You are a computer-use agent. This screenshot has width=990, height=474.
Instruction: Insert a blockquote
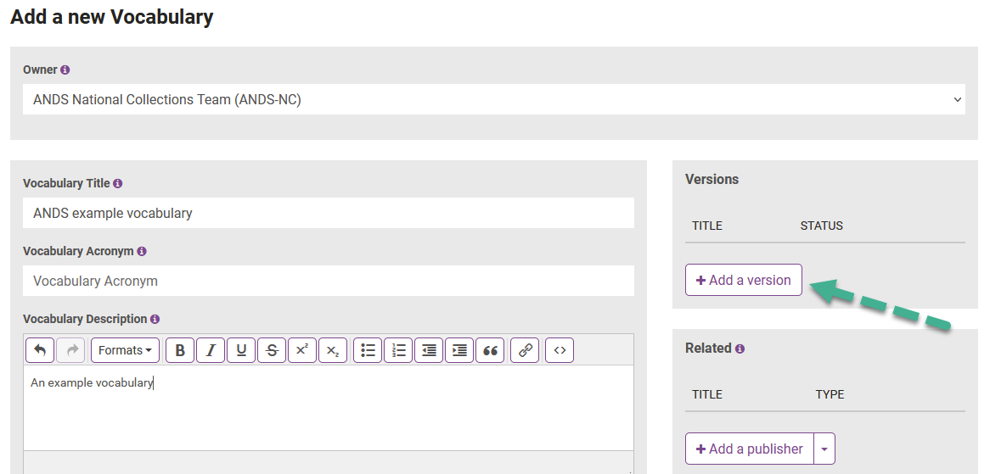(x=490, y=350)
